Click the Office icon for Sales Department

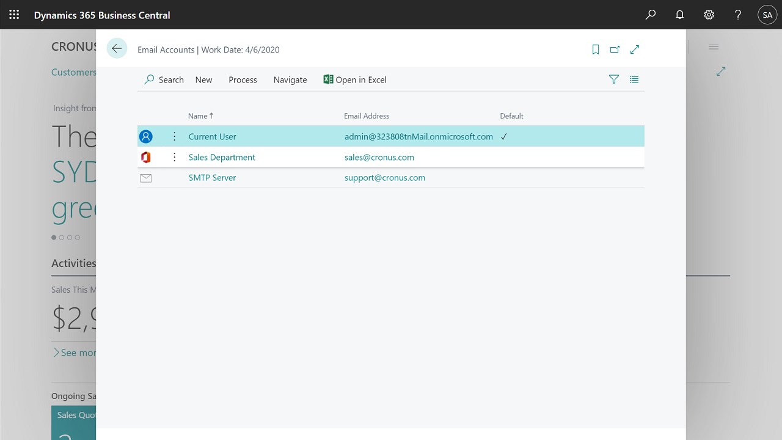click(145, 157)
